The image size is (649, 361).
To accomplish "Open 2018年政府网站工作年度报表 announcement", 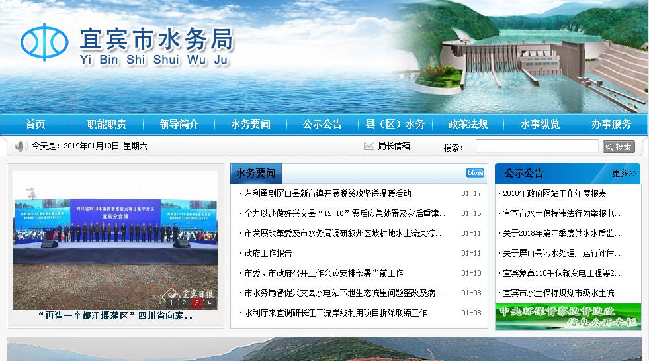I will (554, 193).
